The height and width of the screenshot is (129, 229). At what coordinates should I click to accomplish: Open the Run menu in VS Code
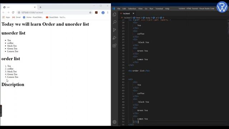pos(151,9)
